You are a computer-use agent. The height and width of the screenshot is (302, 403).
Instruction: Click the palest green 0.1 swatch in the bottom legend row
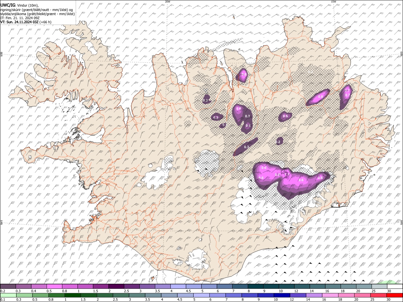point(8,295)
